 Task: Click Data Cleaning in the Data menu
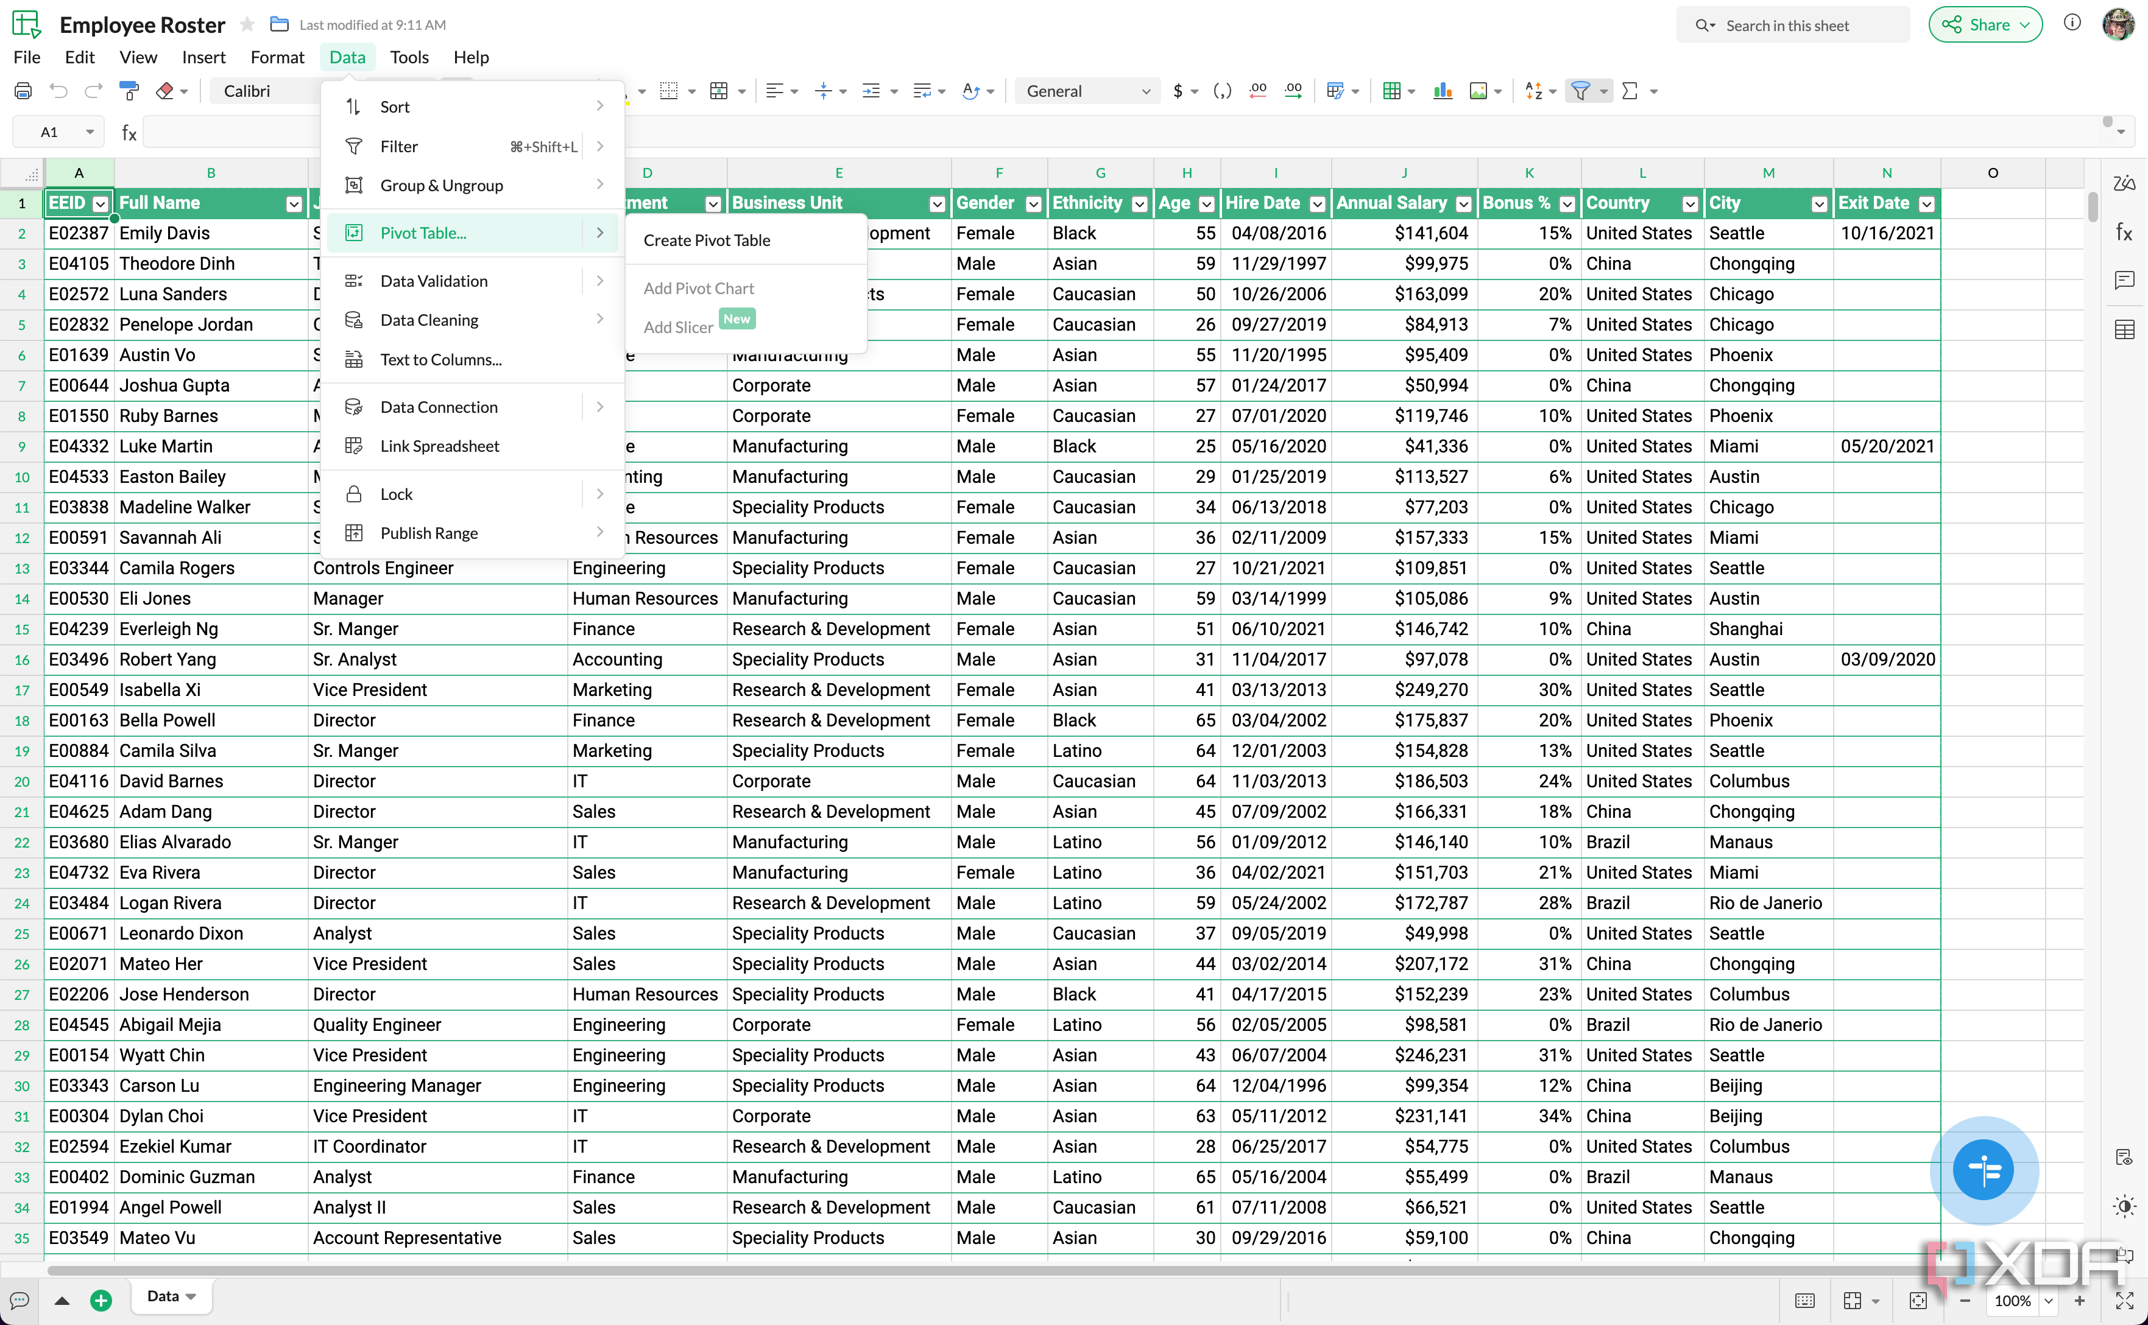473,320
